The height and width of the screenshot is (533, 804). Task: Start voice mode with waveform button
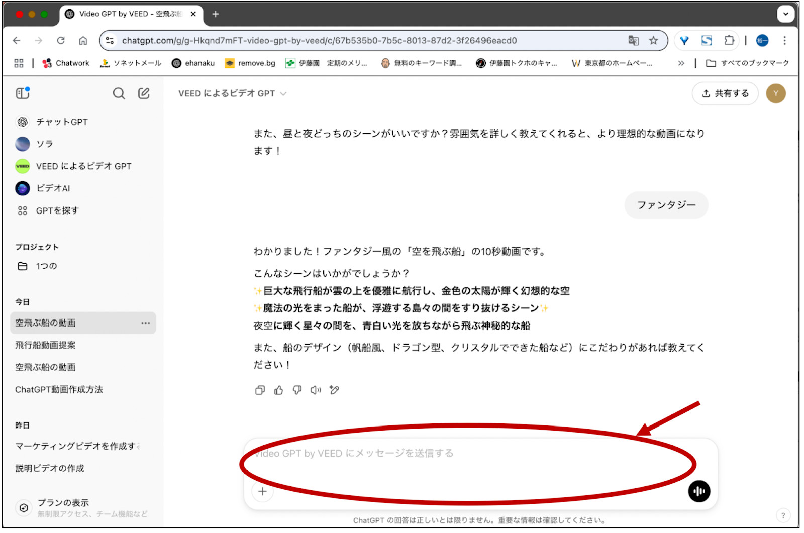[x=699, y=491]
